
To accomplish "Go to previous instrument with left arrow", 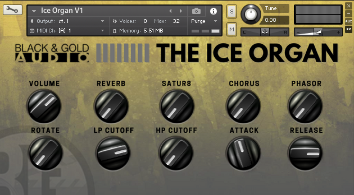I will click(170, 11).
